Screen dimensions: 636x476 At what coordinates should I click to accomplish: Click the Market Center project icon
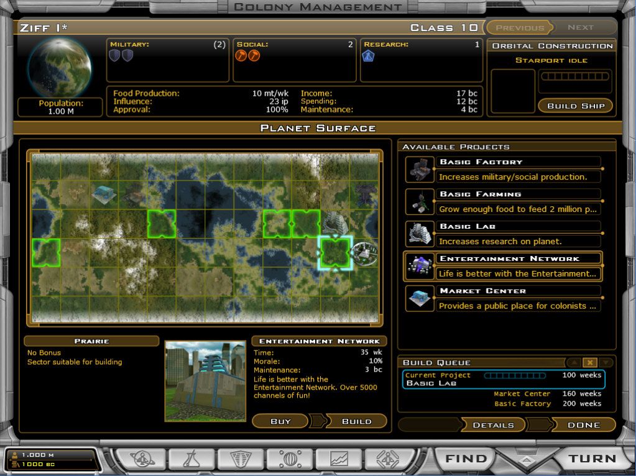tap(419, 298)
